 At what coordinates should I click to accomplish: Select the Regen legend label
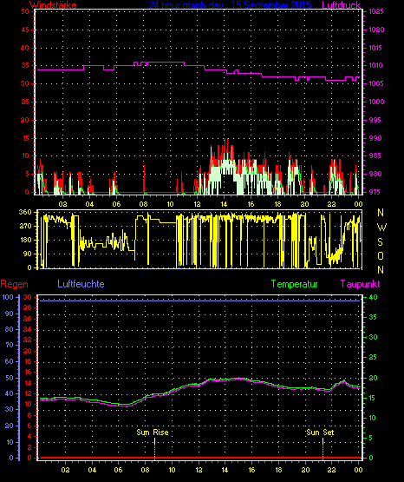pos(14,284)
